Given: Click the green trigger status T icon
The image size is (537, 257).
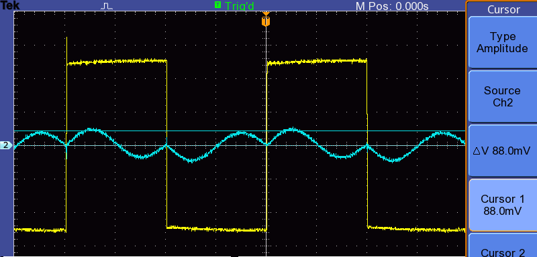Looking at the screenshot, I should point(217,5).
